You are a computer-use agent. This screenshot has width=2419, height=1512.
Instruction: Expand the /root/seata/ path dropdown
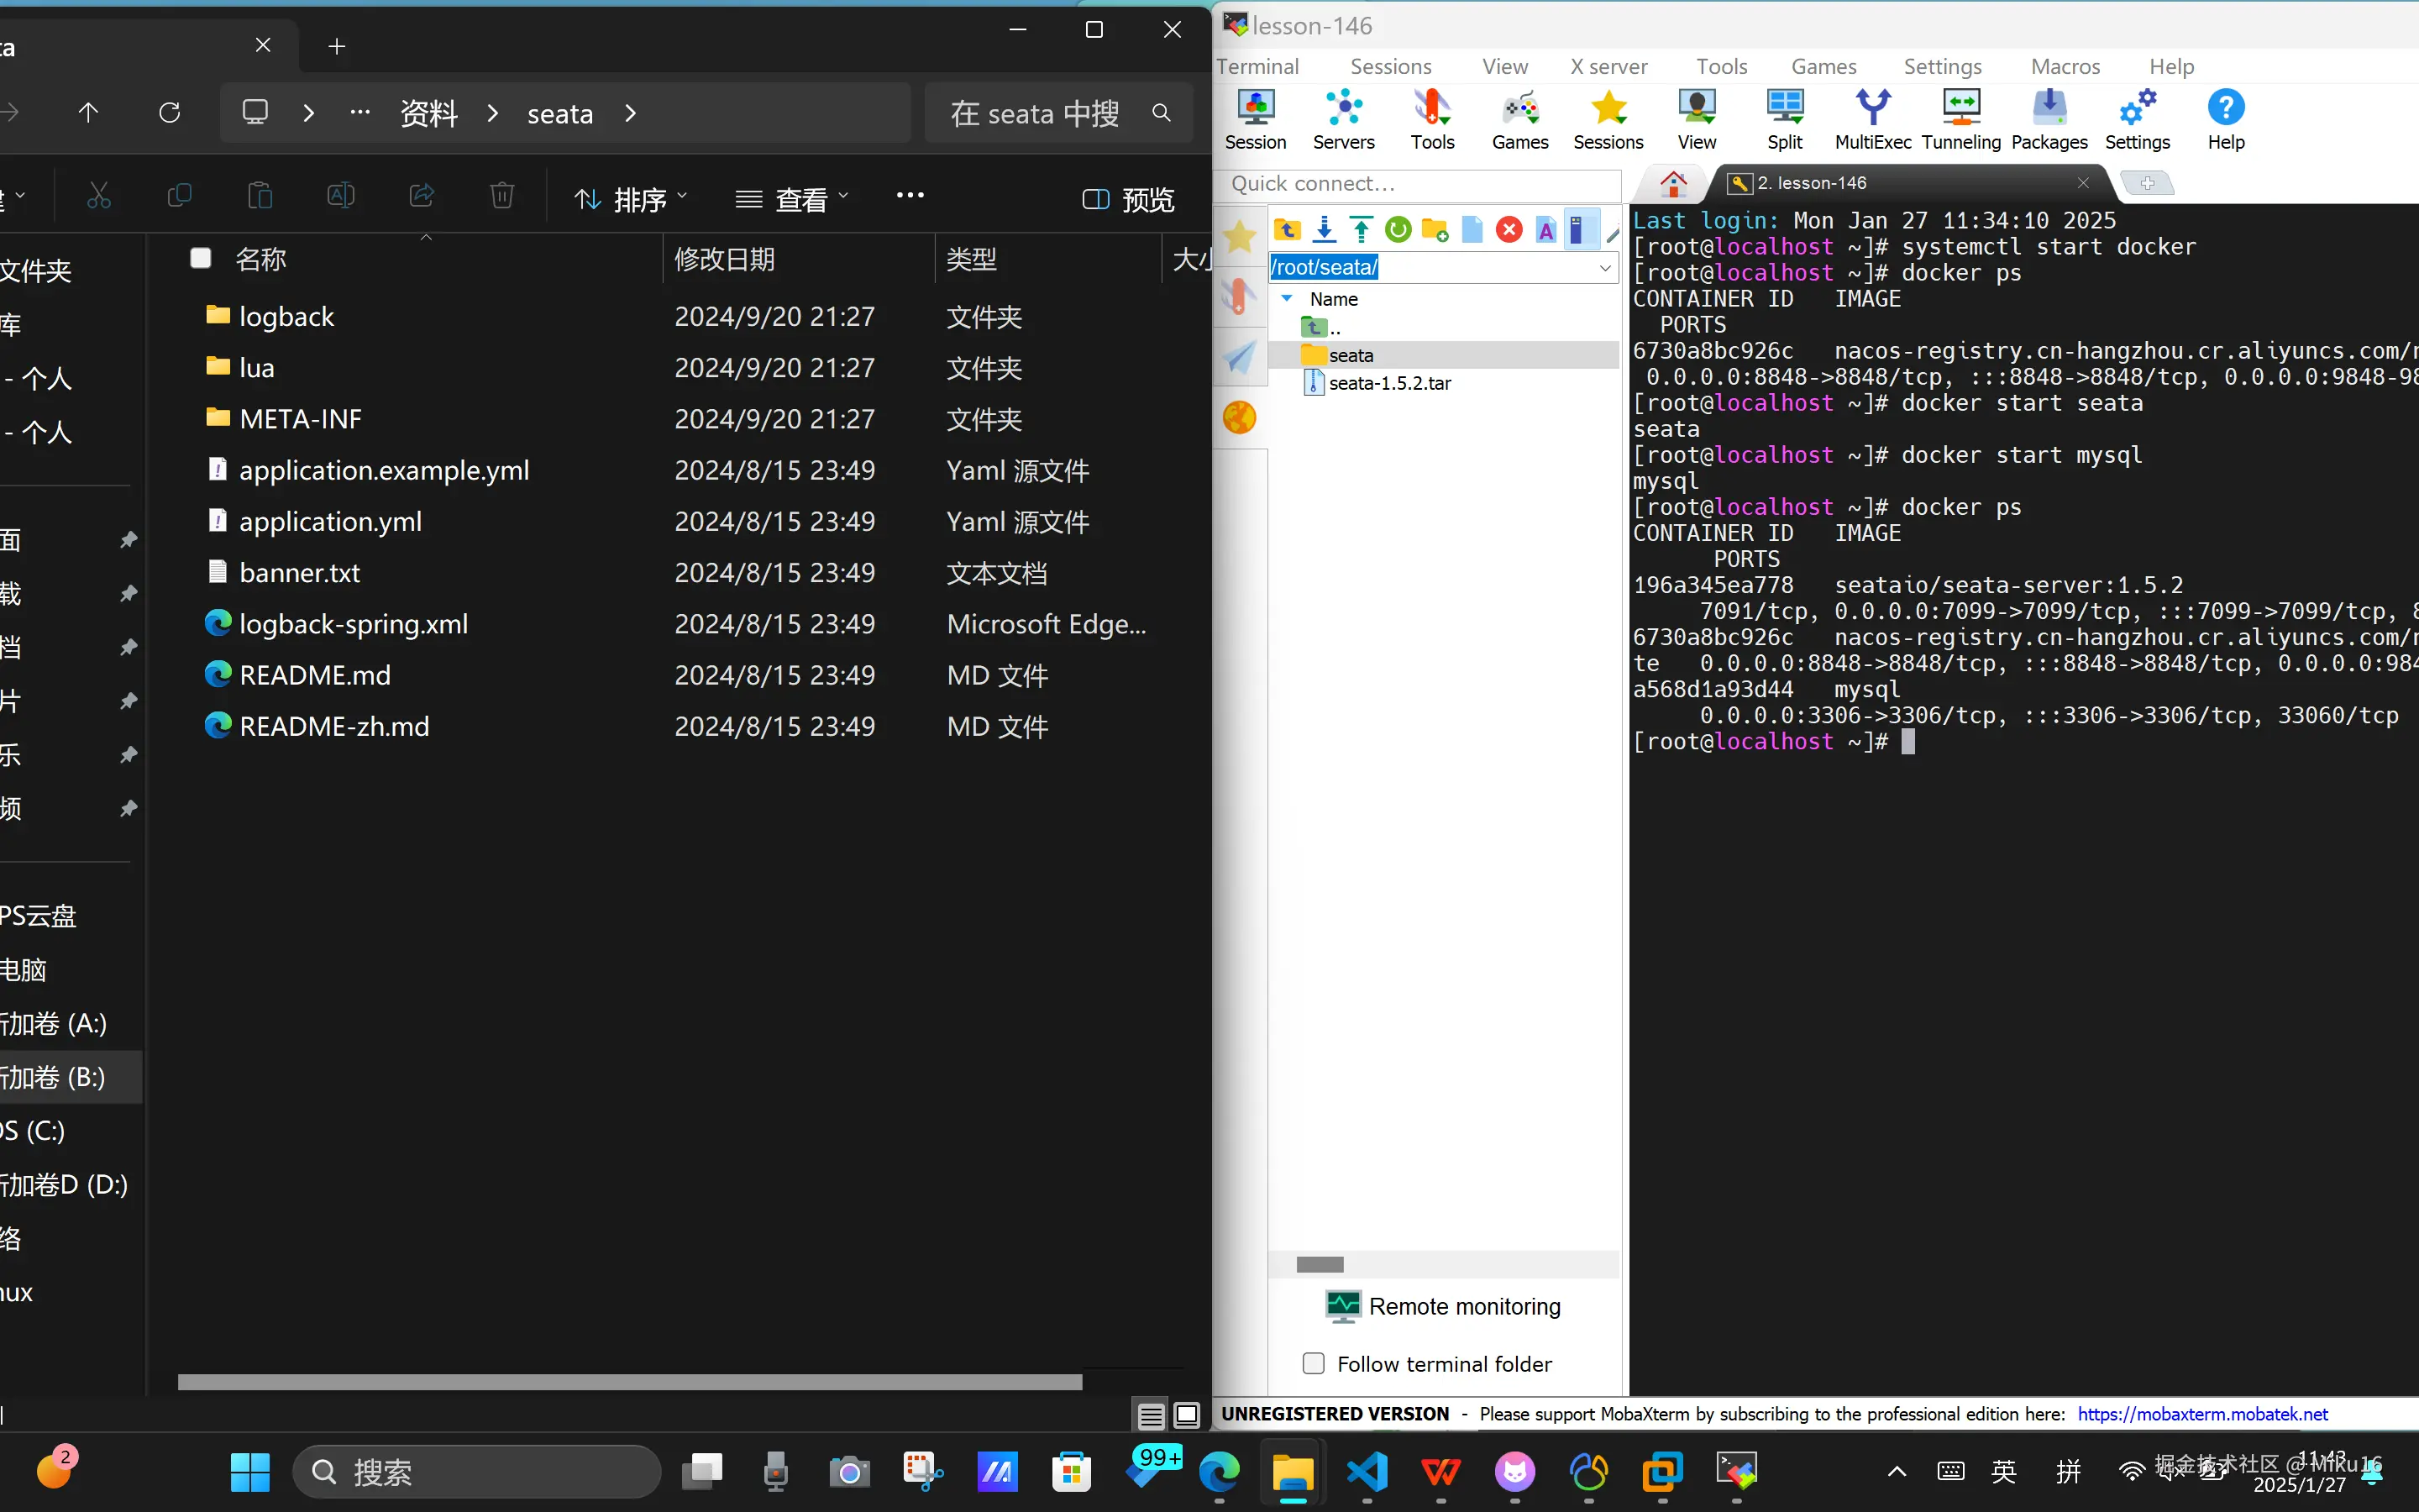tap(1604, 268)
